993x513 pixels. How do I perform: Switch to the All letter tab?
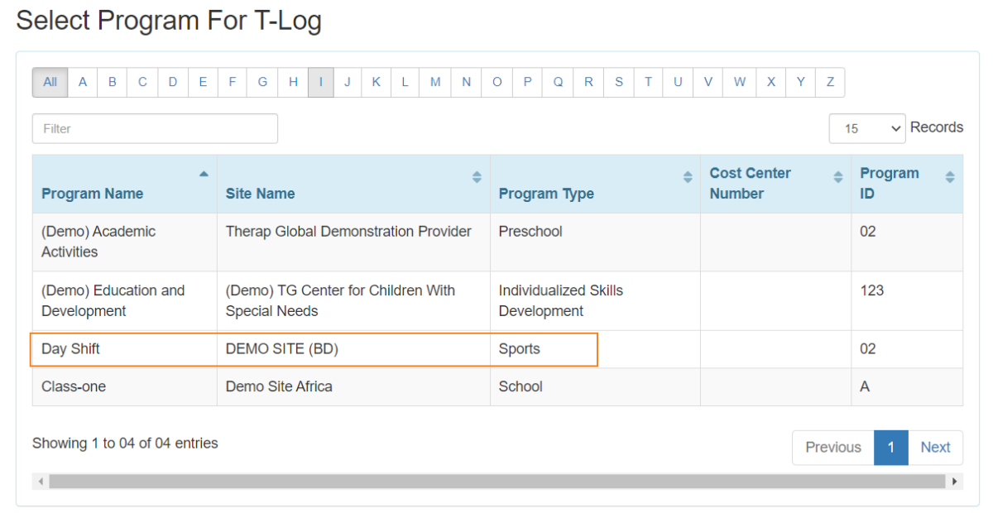click(x=49, y=82)
